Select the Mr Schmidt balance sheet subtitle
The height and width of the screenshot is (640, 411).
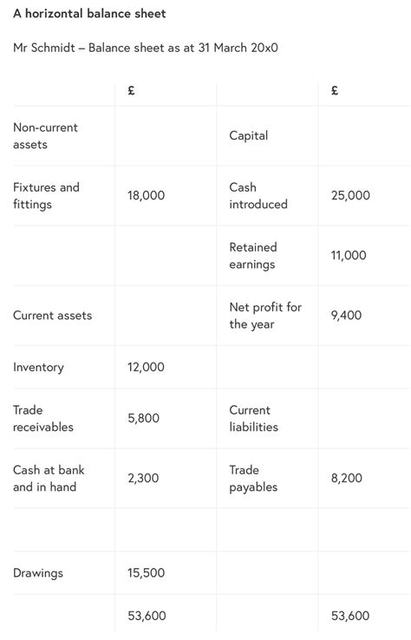tap(146, 48)
